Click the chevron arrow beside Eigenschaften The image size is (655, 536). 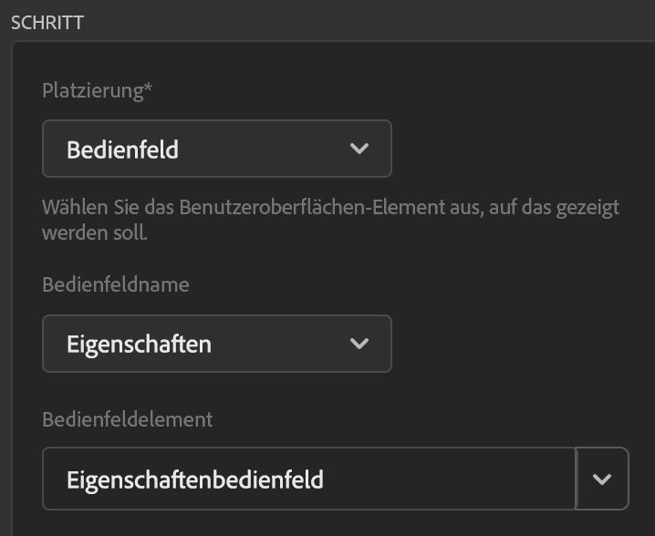[x=359, y=344]
